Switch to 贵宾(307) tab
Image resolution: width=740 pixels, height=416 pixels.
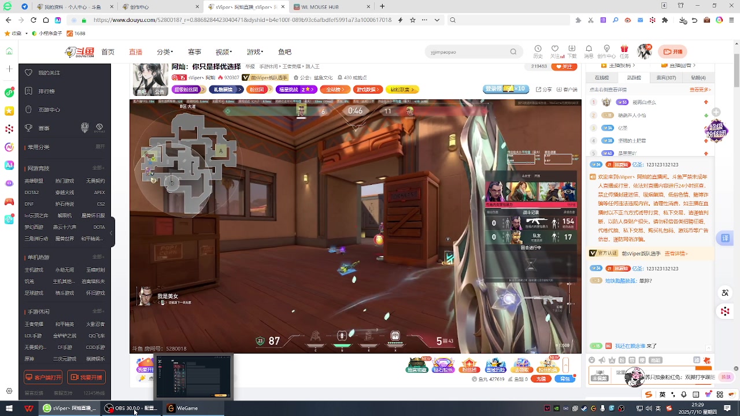(x=666, y=77)
